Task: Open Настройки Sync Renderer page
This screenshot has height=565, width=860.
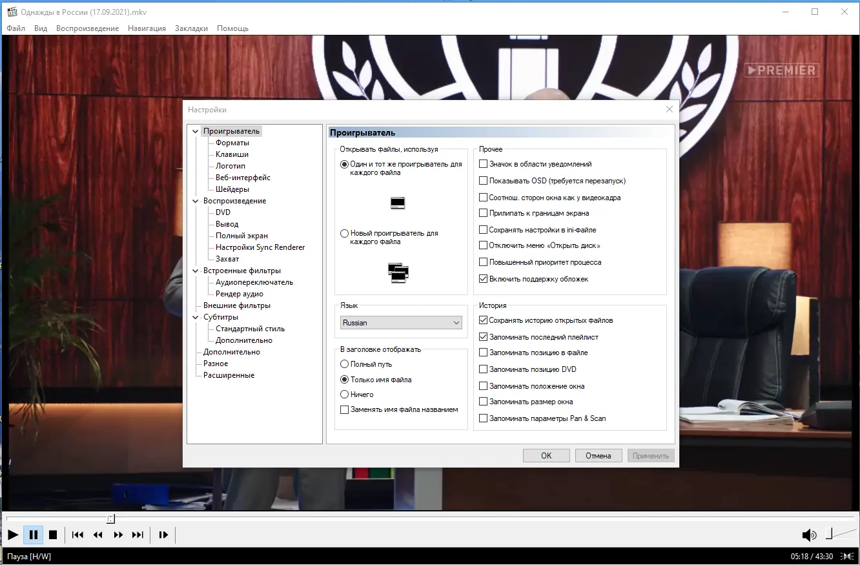Action: point(260,247)
